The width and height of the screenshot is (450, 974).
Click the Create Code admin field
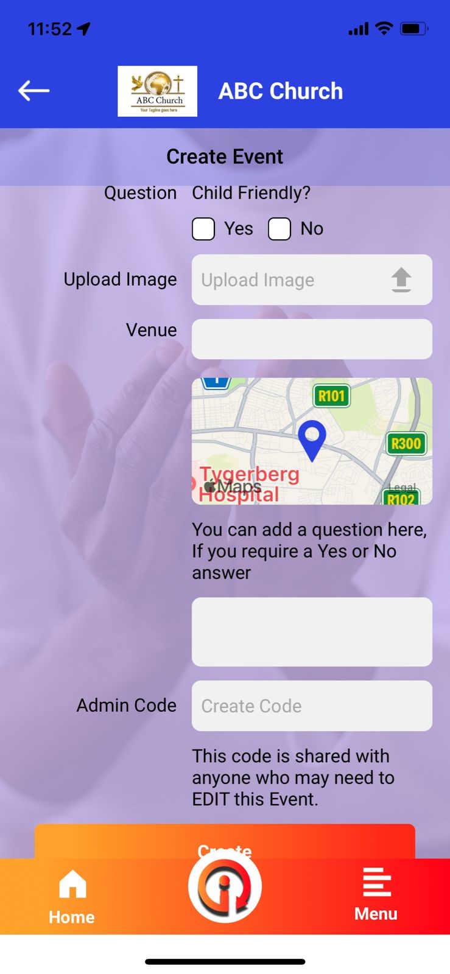tap(312, 706)
